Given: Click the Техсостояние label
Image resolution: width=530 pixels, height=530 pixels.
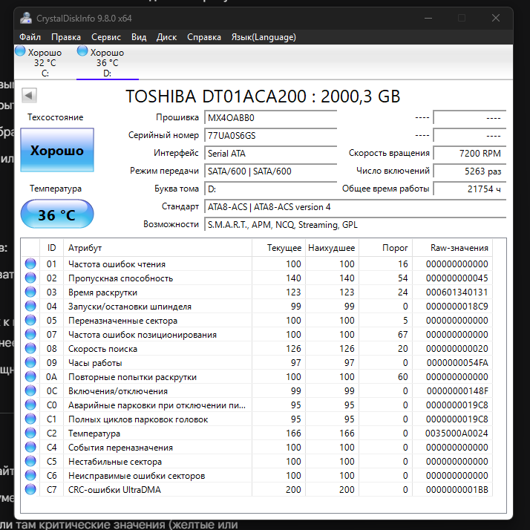Looking at the screenshot, I should [x=56, y=117].
